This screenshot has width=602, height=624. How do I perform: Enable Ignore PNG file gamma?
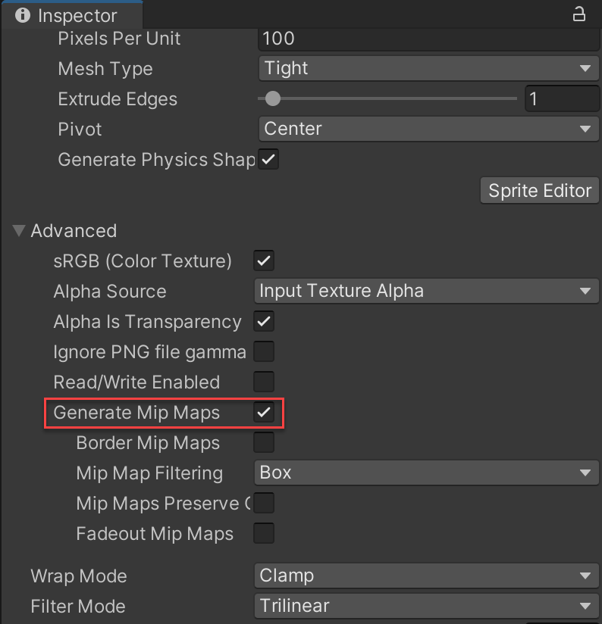pos(264,352)
